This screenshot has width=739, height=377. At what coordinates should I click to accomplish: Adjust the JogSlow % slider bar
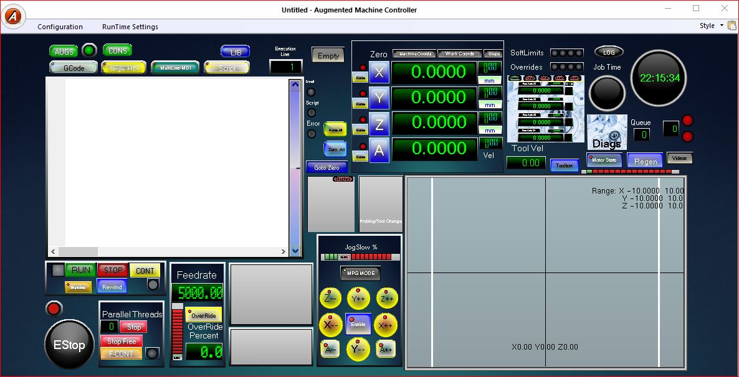(360, 257)
